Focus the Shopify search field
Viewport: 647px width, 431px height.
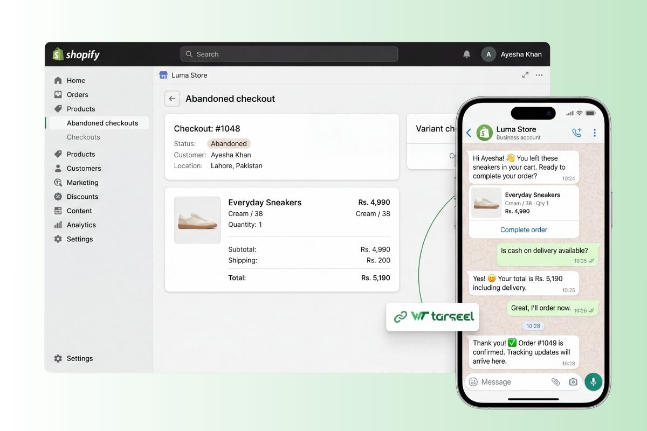coord(289,54)
